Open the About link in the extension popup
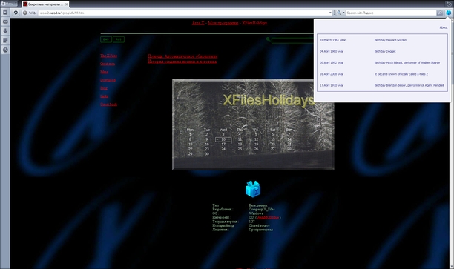 pos(444,27)
